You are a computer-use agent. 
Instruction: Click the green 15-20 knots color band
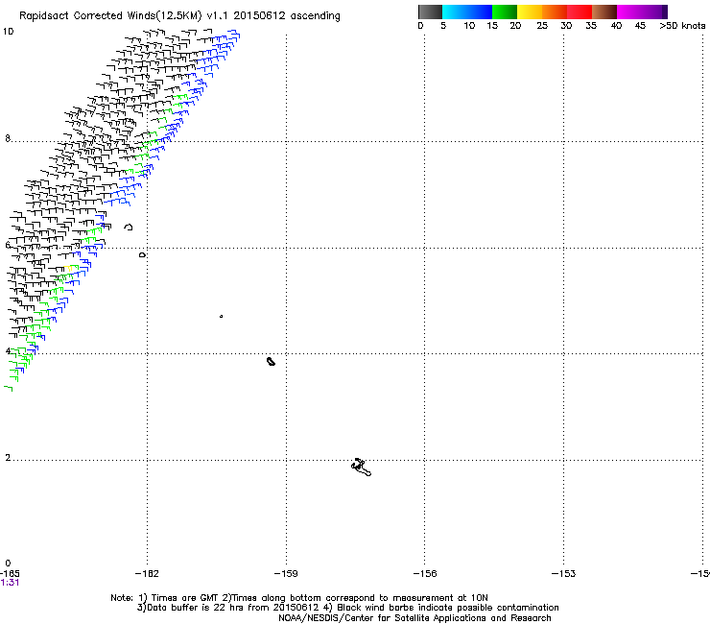point(505,12)
